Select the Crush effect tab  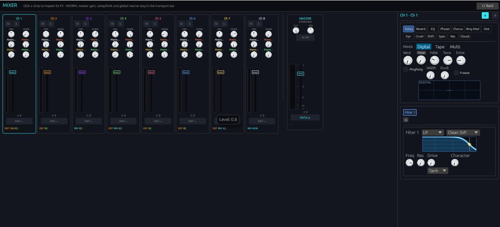click(x=420, y=37)
